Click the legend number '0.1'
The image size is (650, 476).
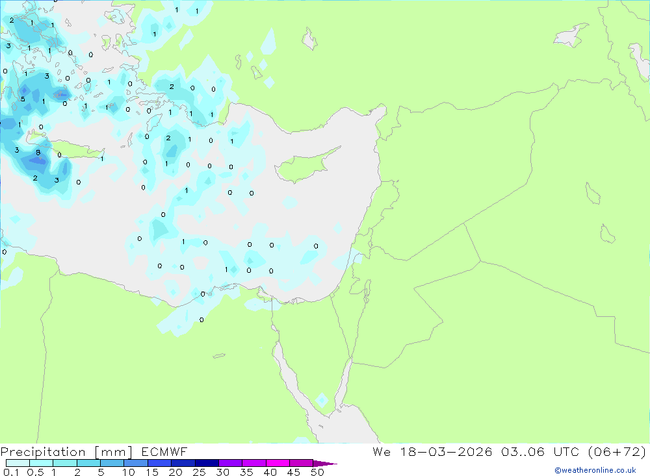pos(11,472)
